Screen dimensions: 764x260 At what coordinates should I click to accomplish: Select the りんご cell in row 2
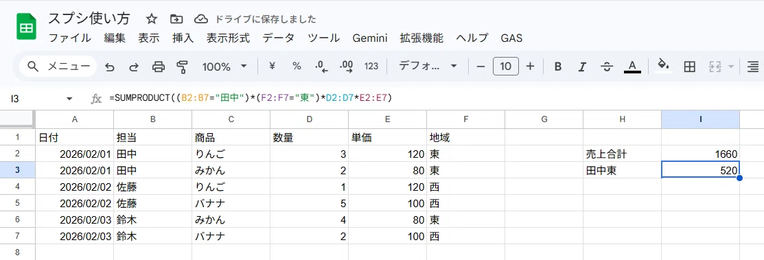click(x=231, y=154)
